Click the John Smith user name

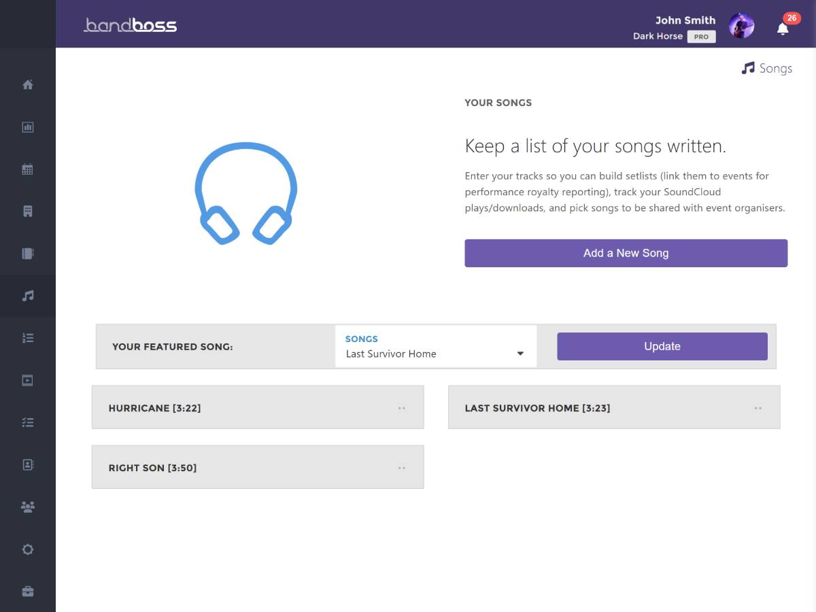click(x=685, y=20)
